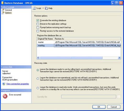Click the Cancel button
Image resolution: width=124 pixels, height=111 pixels.
[114, 107]
